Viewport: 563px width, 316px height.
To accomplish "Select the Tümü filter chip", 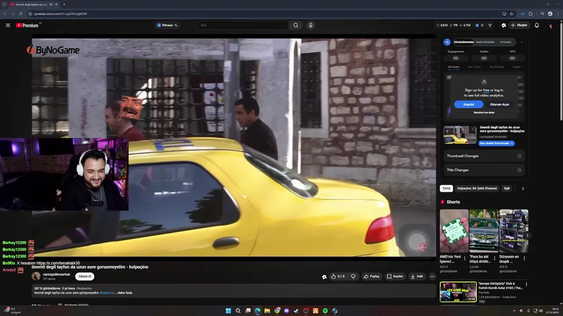I will [446, 188].
